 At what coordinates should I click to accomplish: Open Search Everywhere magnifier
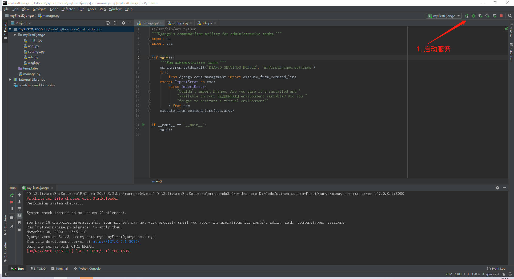510,16
